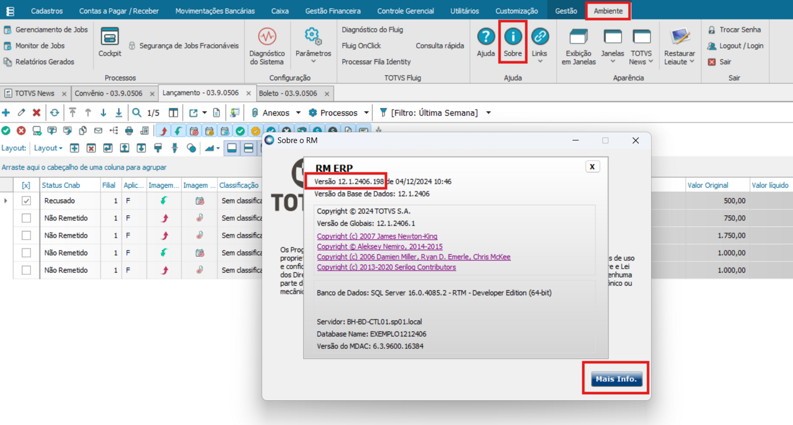Open the Serilog Contributors copyright link
The width and height of the screenshot is (793, 425).
coord(386,267)
